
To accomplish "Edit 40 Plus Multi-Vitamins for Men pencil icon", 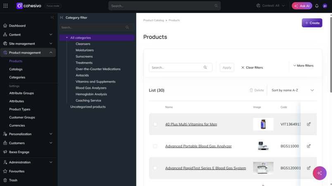I will pos(309,124).
